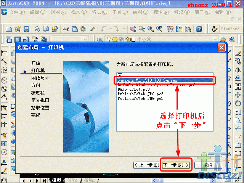This screenshot has height=183, width=244.
Task: Click the Publish toolbar icon
Action: pyautogui.click(x=55, y=29)
